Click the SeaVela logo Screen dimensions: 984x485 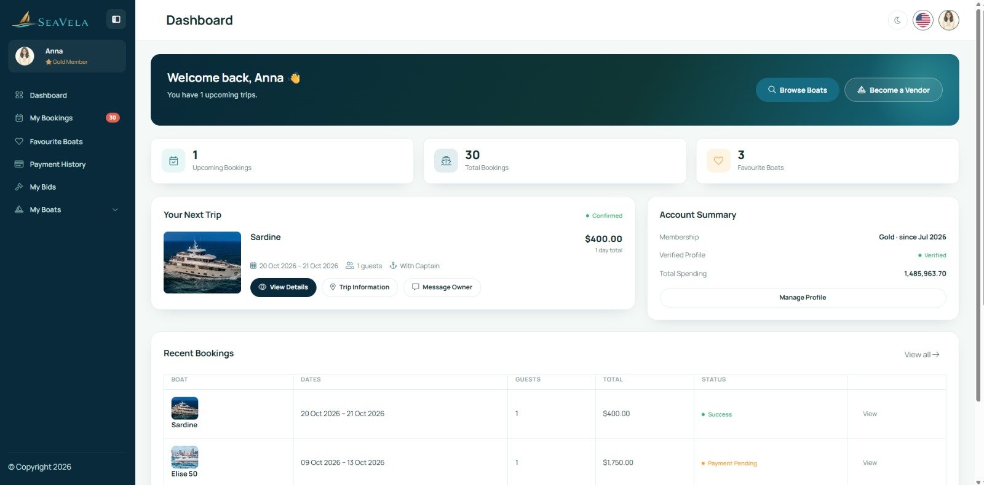click(50, 20)
